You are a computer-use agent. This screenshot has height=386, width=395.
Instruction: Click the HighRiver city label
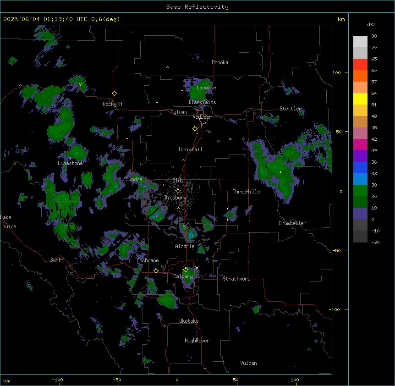point(197,341)
